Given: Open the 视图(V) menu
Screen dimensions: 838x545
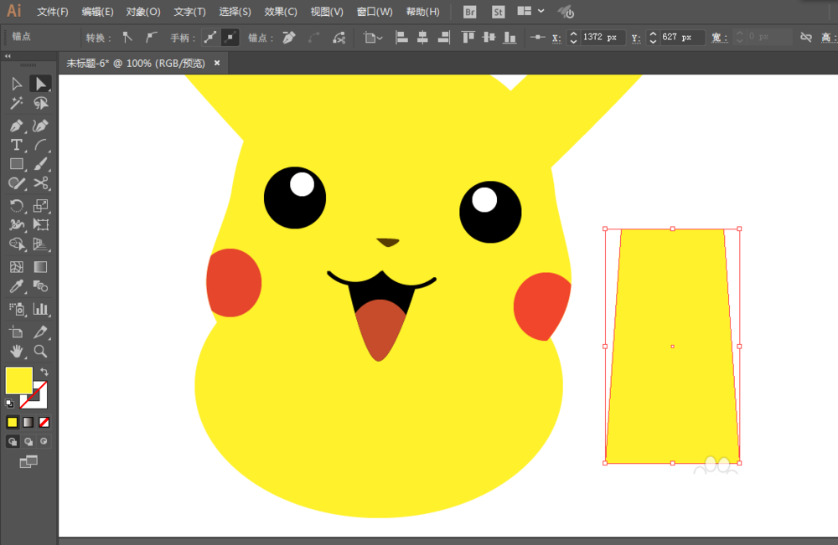Looking at the screenshot, I should pos(327,12).
